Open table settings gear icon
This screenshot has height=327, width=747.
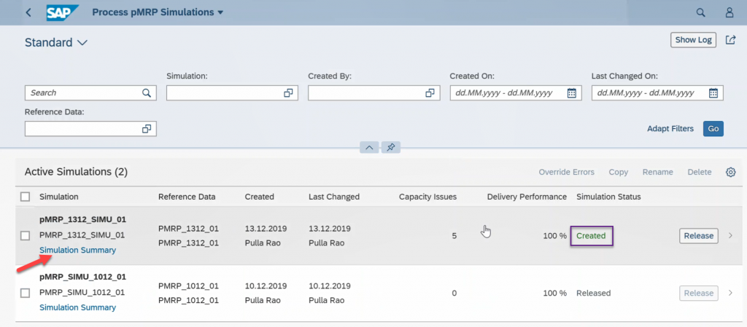coord(731,172)
